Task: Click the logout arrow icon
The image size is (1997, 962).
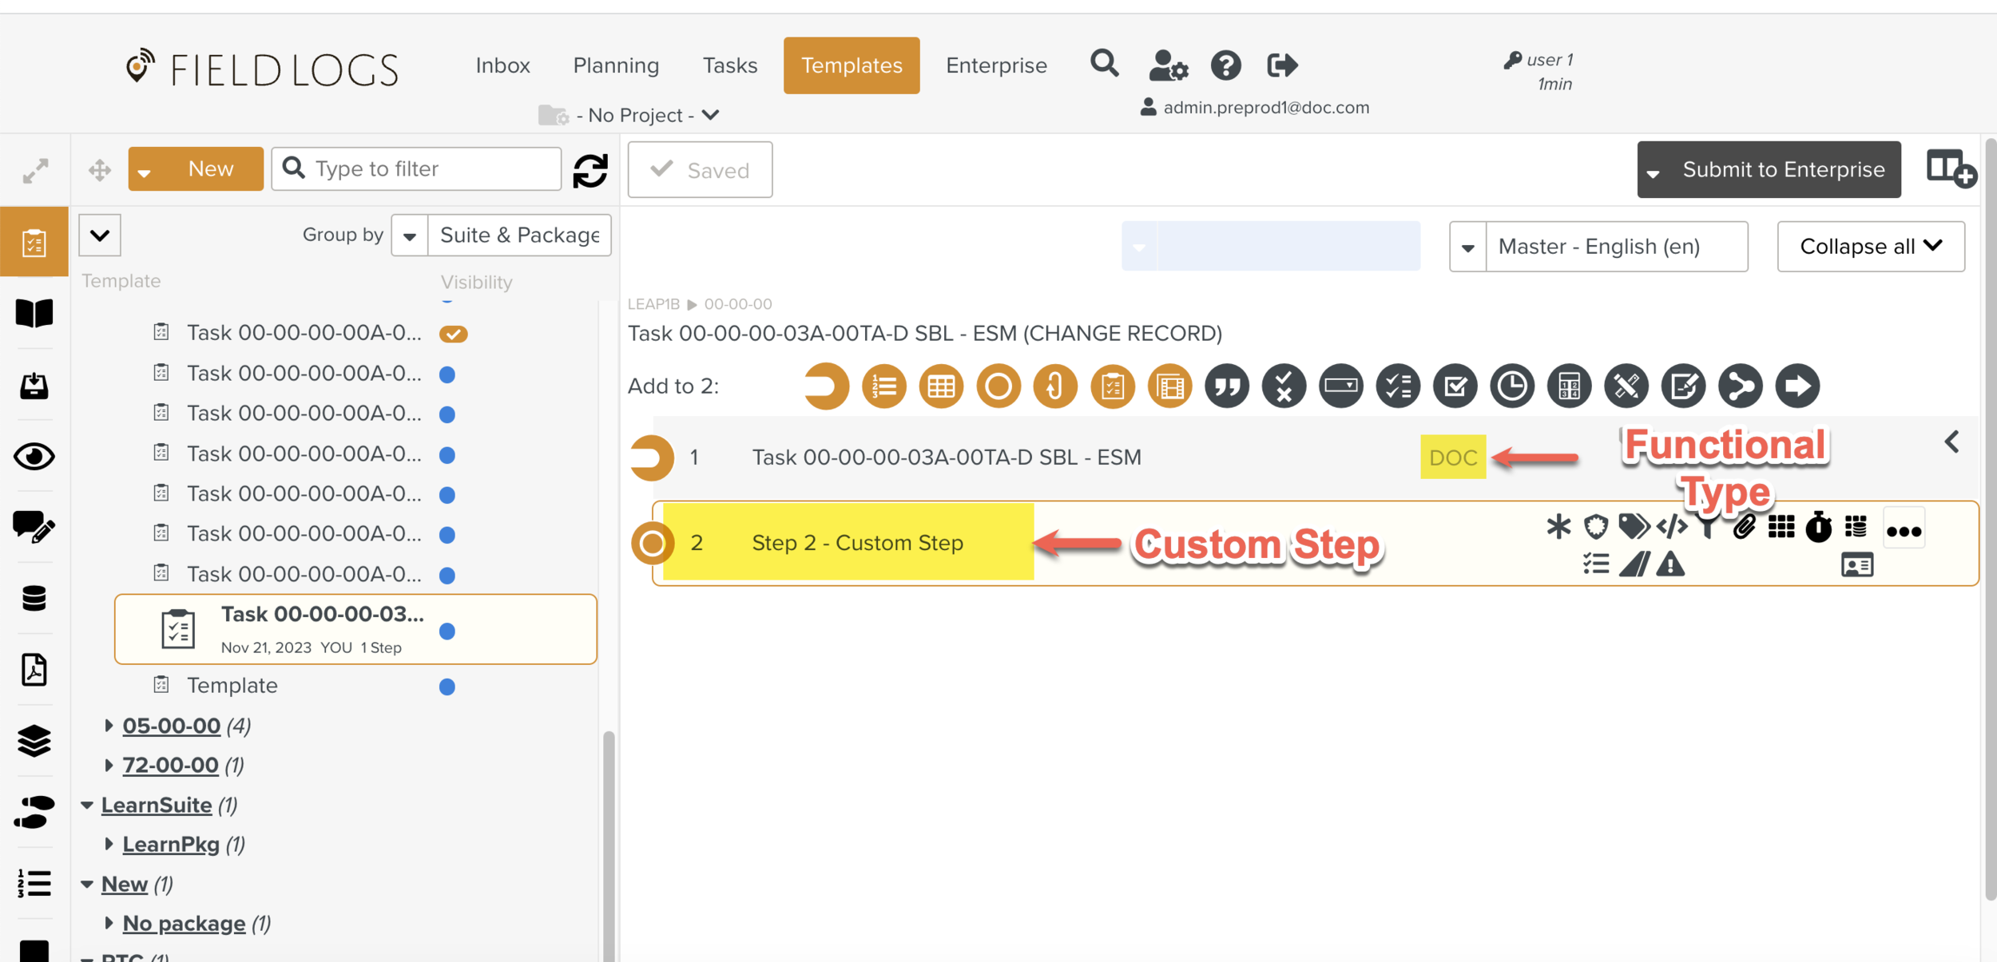Action: tap(1282, 65)
